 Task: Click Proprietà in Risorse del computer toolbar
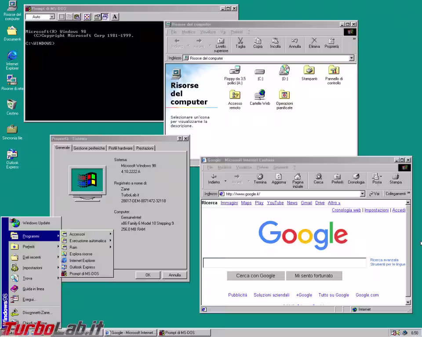pyautogui.click(x=331, y=43)
